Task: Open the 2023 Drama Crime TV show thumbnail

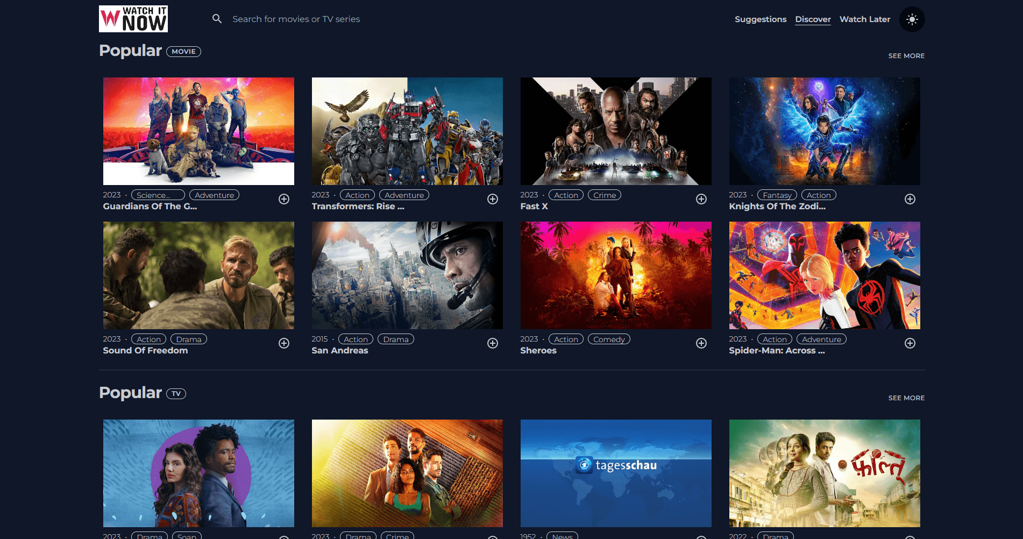Action: [407, 473]
